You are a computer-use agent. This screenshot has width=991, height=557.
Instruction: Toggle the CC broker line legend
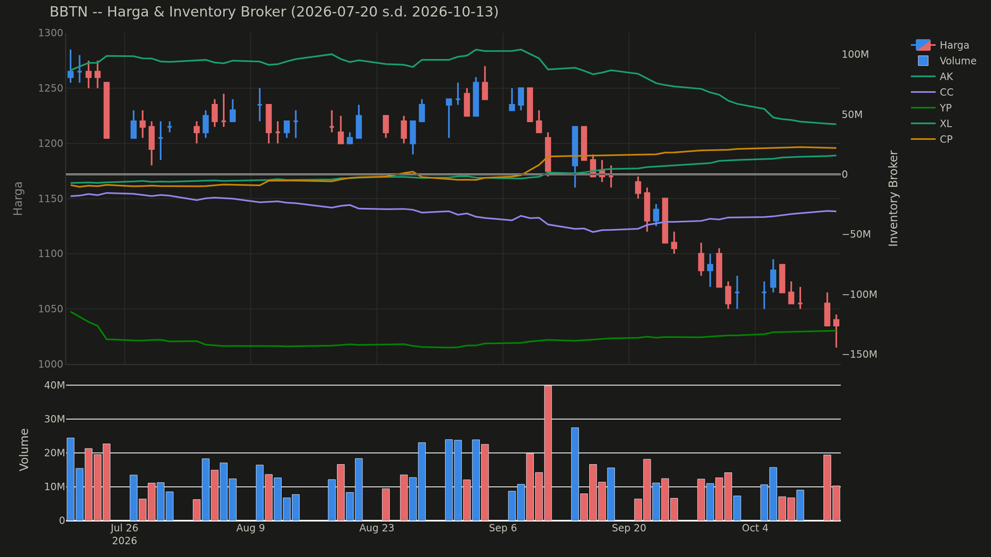point(932,92)
